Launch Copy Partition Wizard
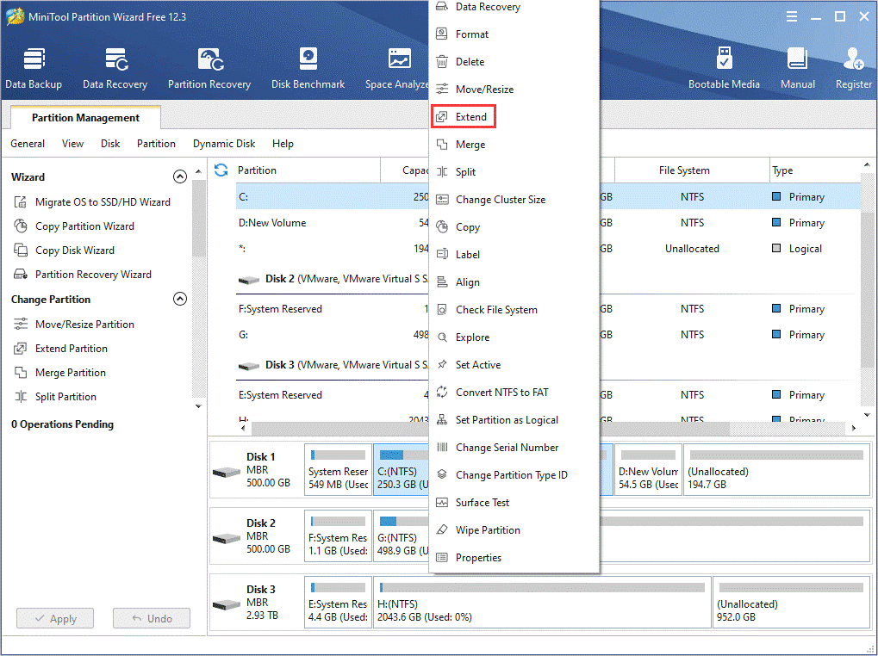Viewport: 878px width, 656px height. [x=74, y=226]
